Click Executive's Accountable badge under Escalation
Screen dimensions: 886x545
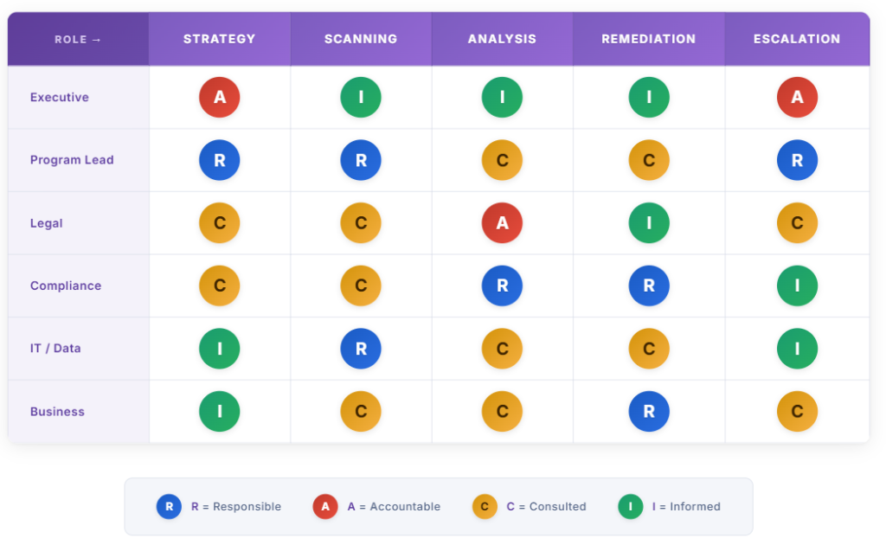797,97
